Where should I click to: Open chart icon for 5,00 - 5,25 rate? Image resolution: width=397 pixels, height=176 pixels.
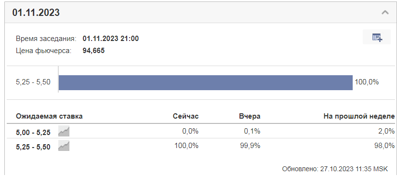click(64, 131)
